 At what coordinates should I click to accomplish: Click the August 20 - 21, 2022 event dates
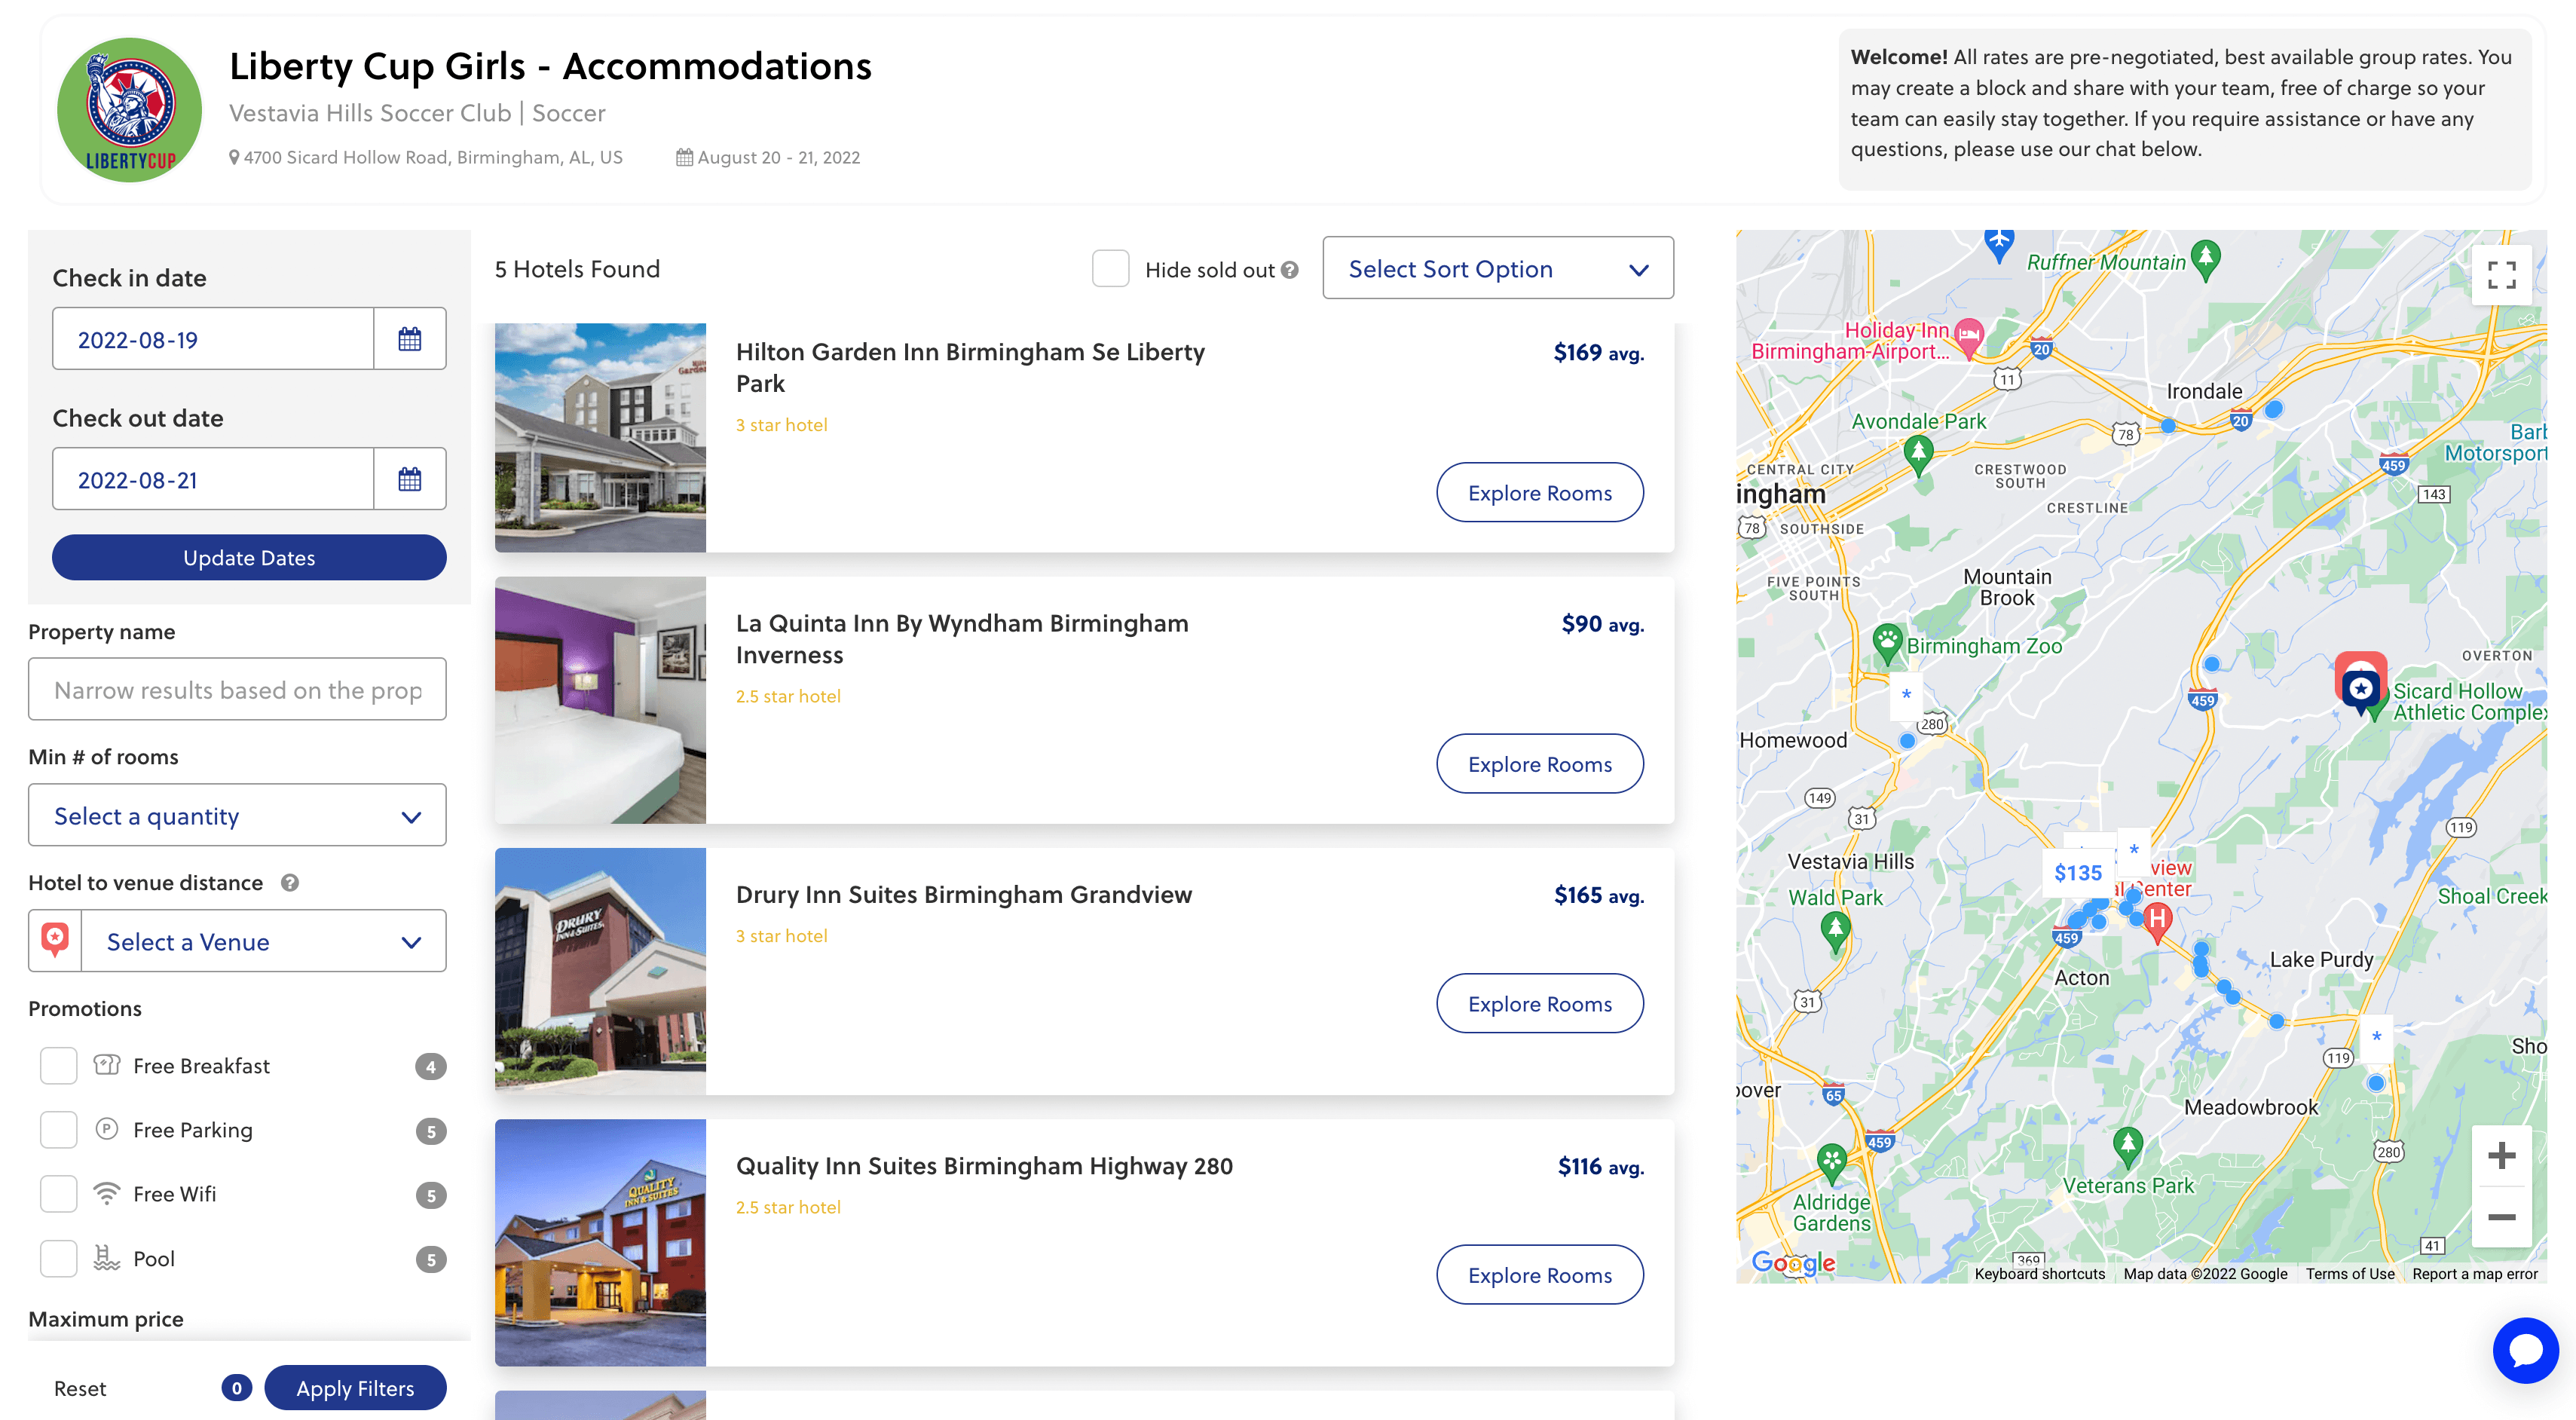[778, 157]
